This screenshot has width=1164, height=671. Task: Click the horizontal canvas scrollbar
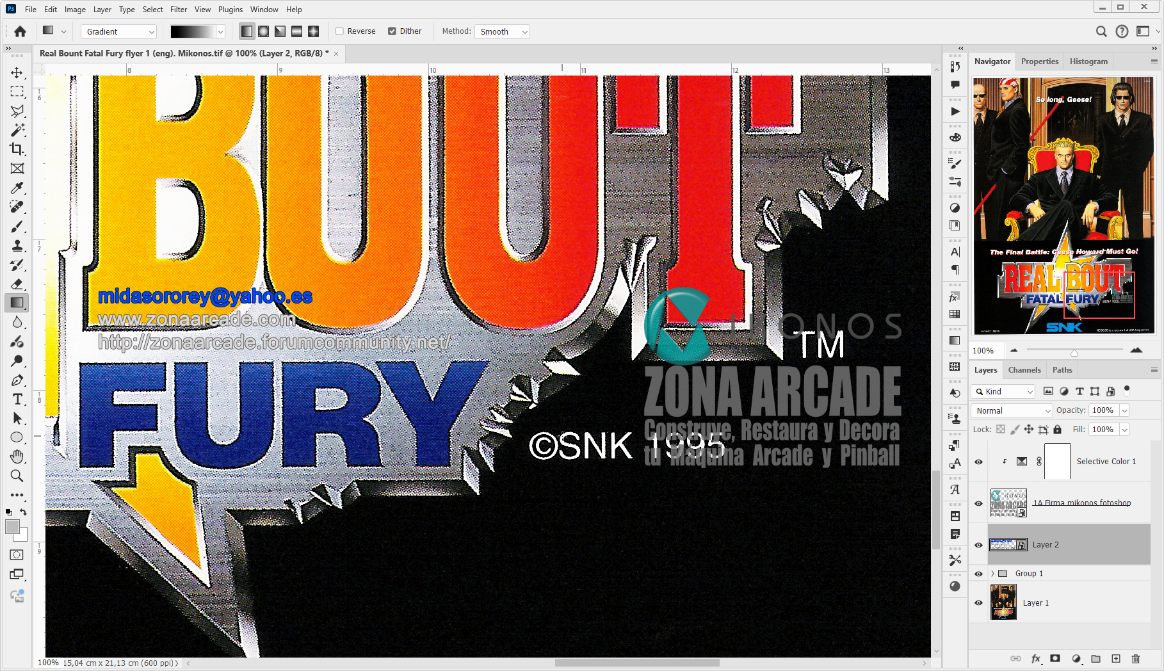[x=637, y=663]
